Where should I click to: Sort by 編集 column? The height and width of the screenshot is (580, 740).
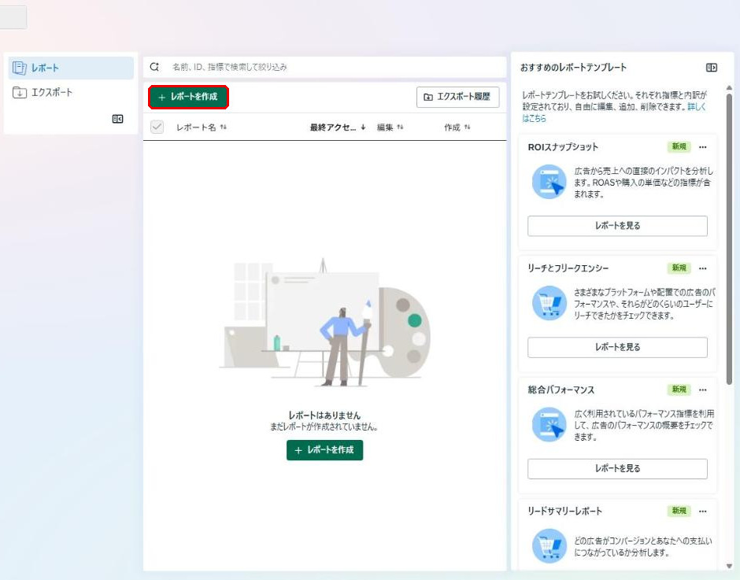point(390,127)
